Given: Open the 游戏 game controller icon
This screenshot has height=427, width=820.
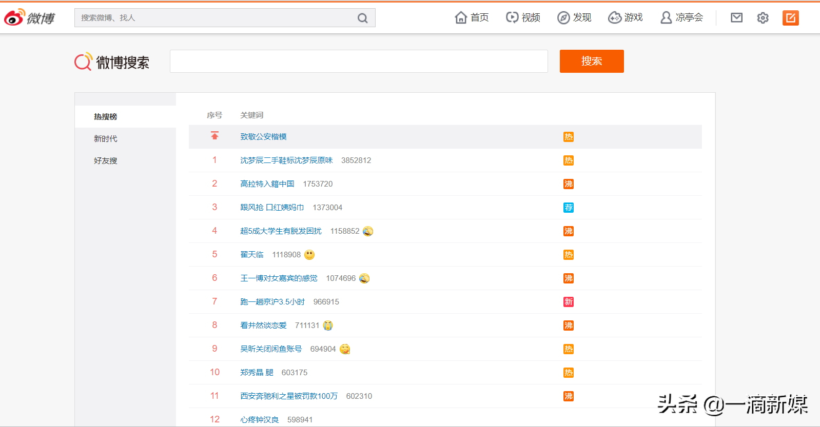Looking at the screenshot, I should point(615,17).
